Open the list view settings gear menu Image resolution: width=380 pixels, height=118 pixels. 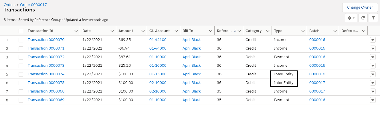point(351,18)
